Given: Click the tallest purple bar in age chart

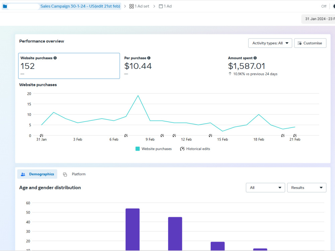Looking at the screenshot, I should pyautogui.click(x=132, y=230).
